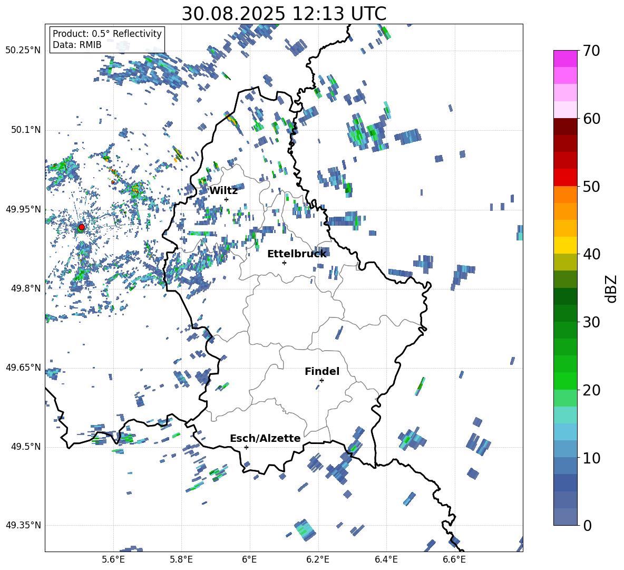Click the 49.5°N latitude label
The width and height of the screenshot is (624, 570).
tap(26, 447)
